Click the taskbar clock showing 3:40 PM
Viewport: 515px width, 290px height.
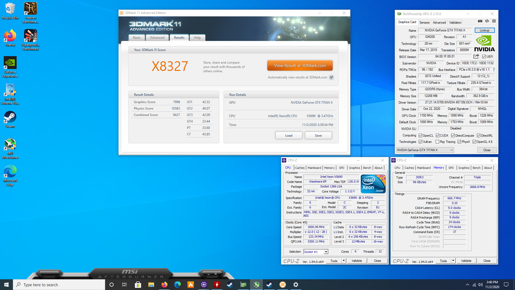492,285
